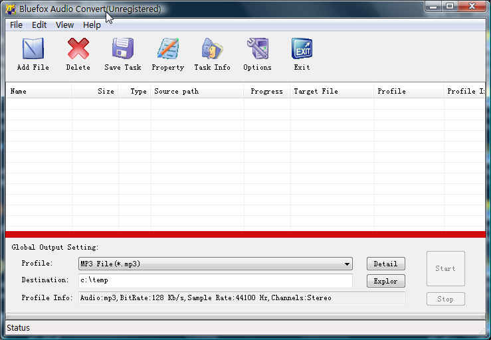
Task: Click the Explor button
Action: click(x=386, y=281)
